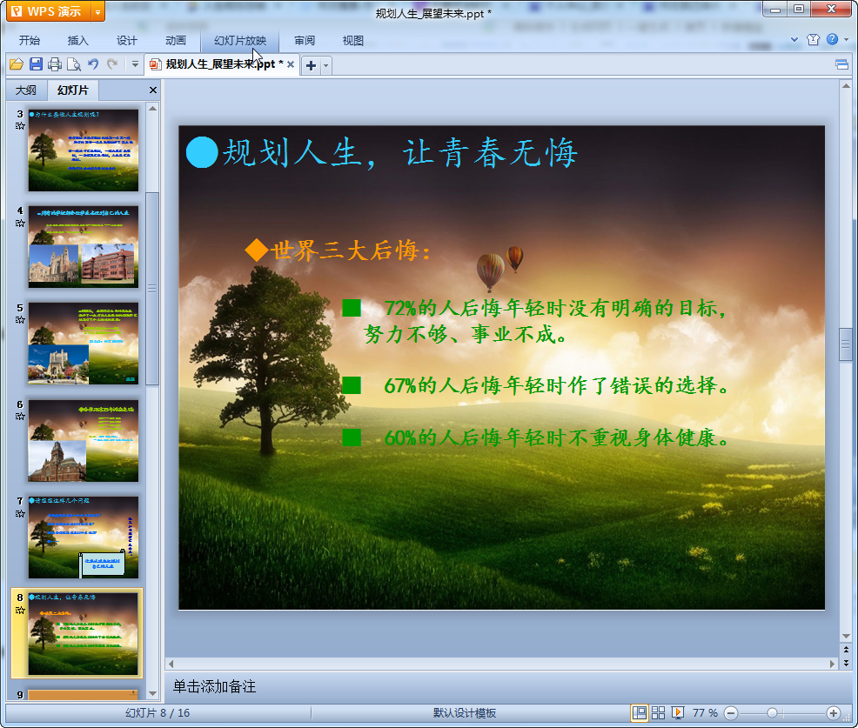Screen dimensions: 858x728
Task: Click window switch icon at right of tab bar
Action: pyautogui.click(x=842, y=65)
